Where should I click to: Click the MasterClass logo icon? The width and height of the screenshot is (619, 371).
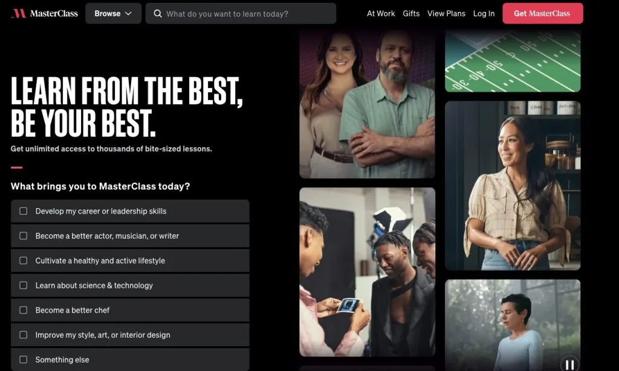19,13
